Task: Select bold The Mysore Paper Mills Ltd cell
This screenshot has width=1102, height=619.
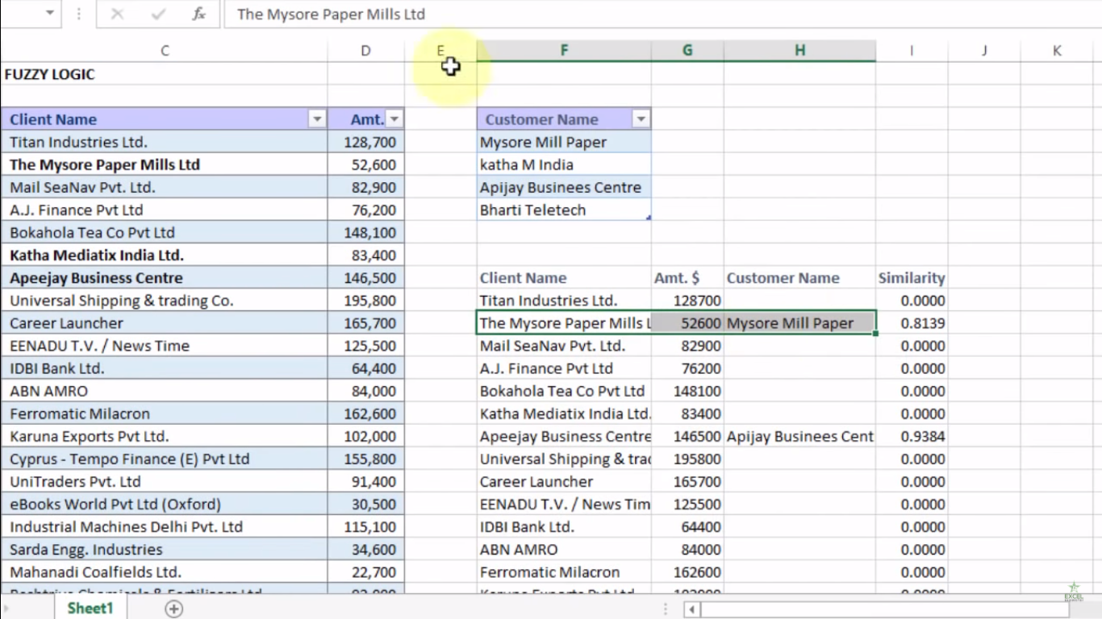Action: (x=165, y=164)
